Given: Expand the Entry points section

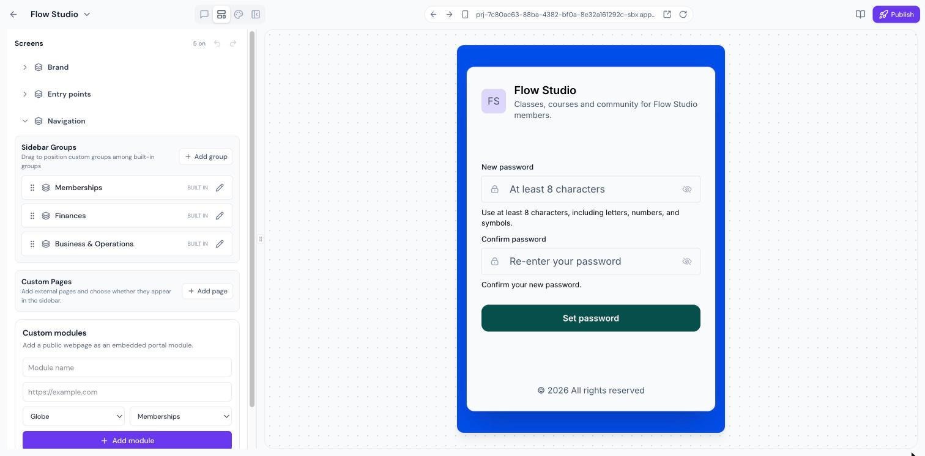Looking at the screenshot, I should point(25,94).
